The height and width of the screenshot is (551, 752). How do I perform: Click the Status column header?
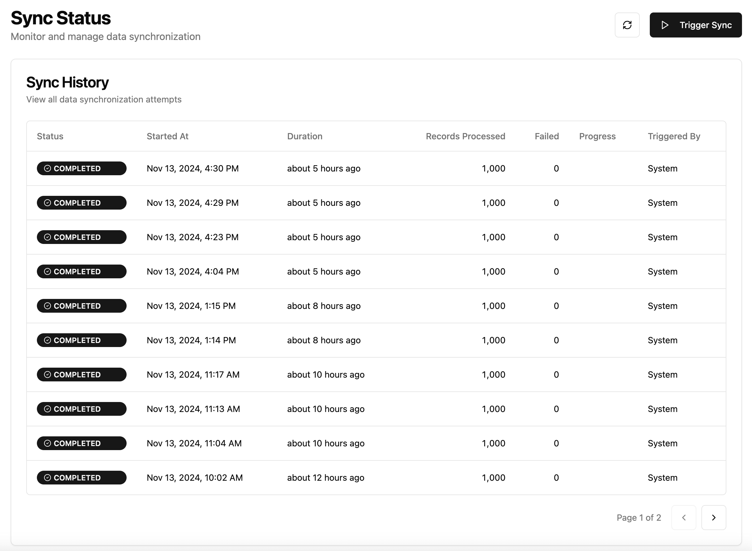(x=50, y=136)
